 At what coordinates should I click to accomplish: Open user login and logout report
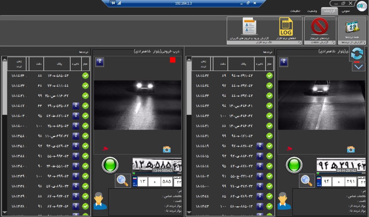click(x=249, y=28)
